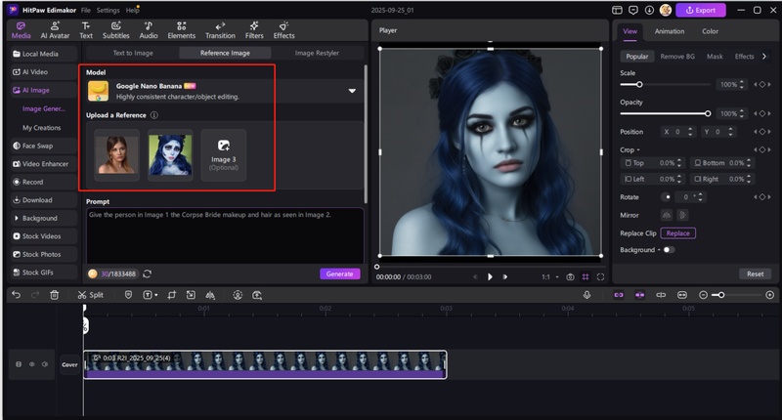782x420 pixels.
Task: Mute the video track speaker icon
Action: [45, 364]
